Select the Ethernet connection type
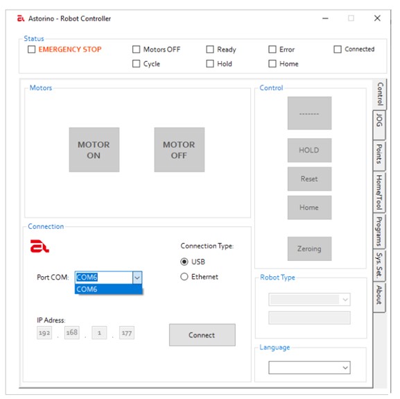Screen dimensions: 400x399 184,277
